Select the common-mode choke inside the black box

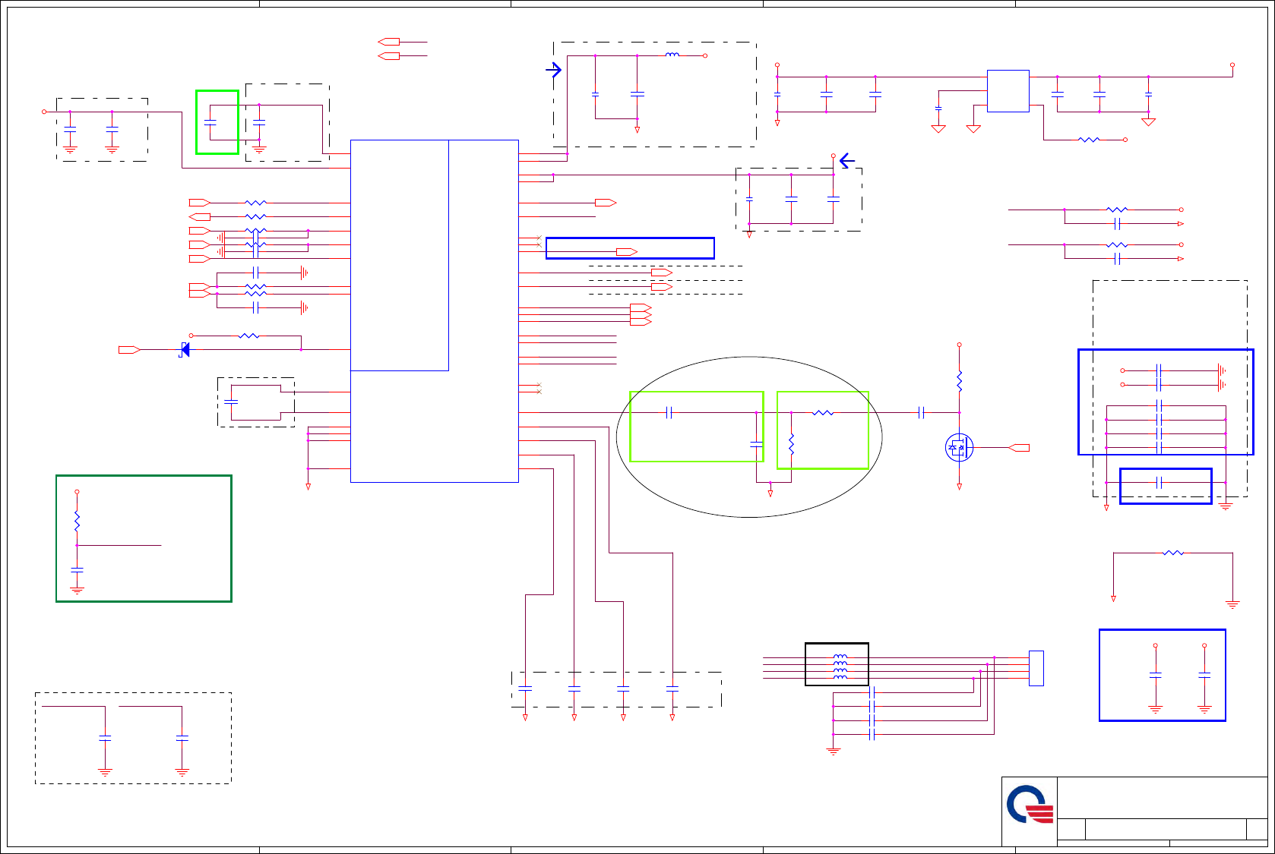[x=840, y=666]
